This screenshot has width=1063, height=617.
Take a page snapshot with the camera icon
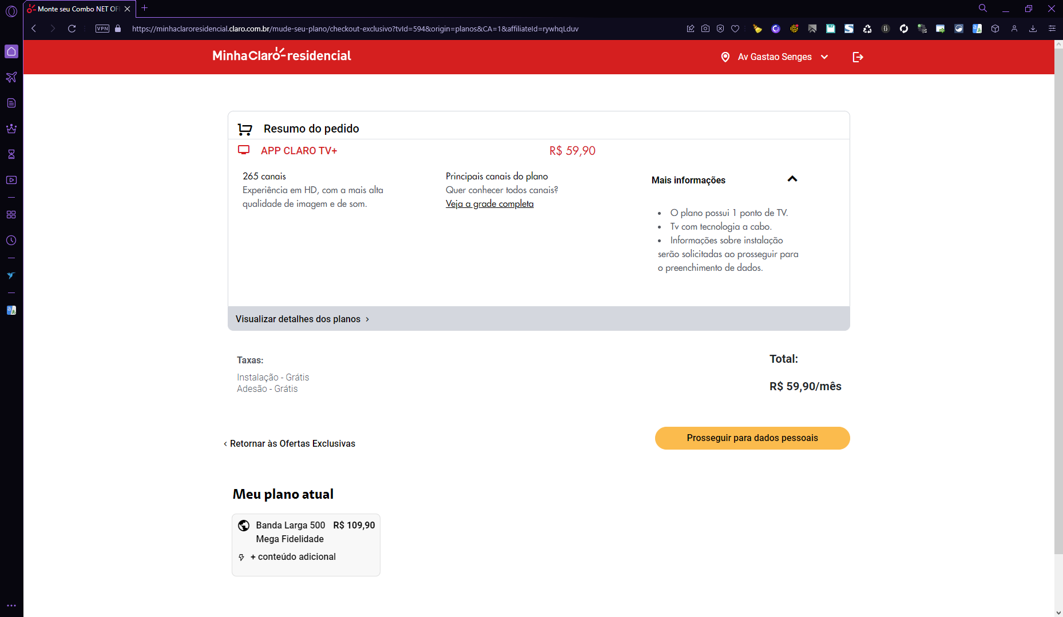click(705, 29)
